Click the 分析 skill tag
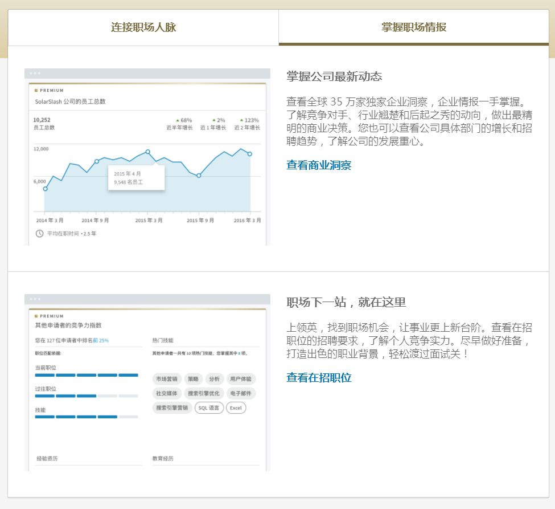The height and width of the screenshot is (509, 555). (x=214, y=379)
